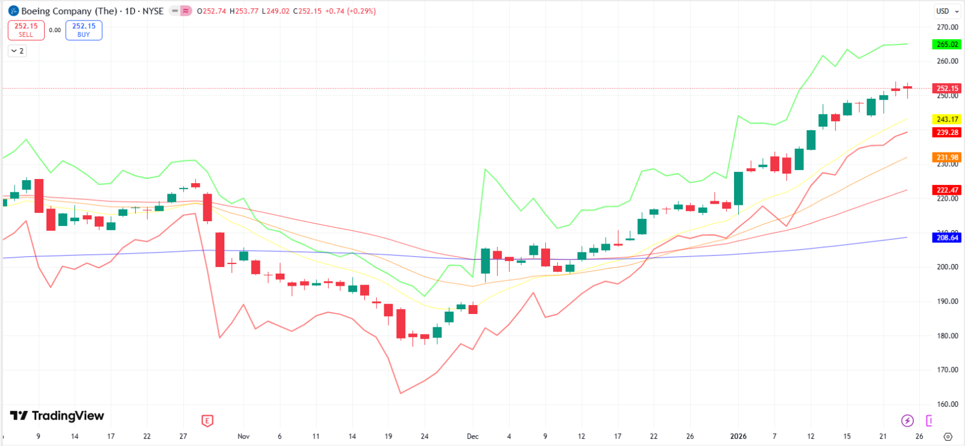
Task: Open chart settings hexagon gear icon
Action: point(948,436)
